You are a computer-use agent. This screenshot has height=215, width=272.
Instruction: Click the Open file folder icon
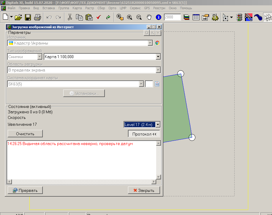[x=18, y=17]
